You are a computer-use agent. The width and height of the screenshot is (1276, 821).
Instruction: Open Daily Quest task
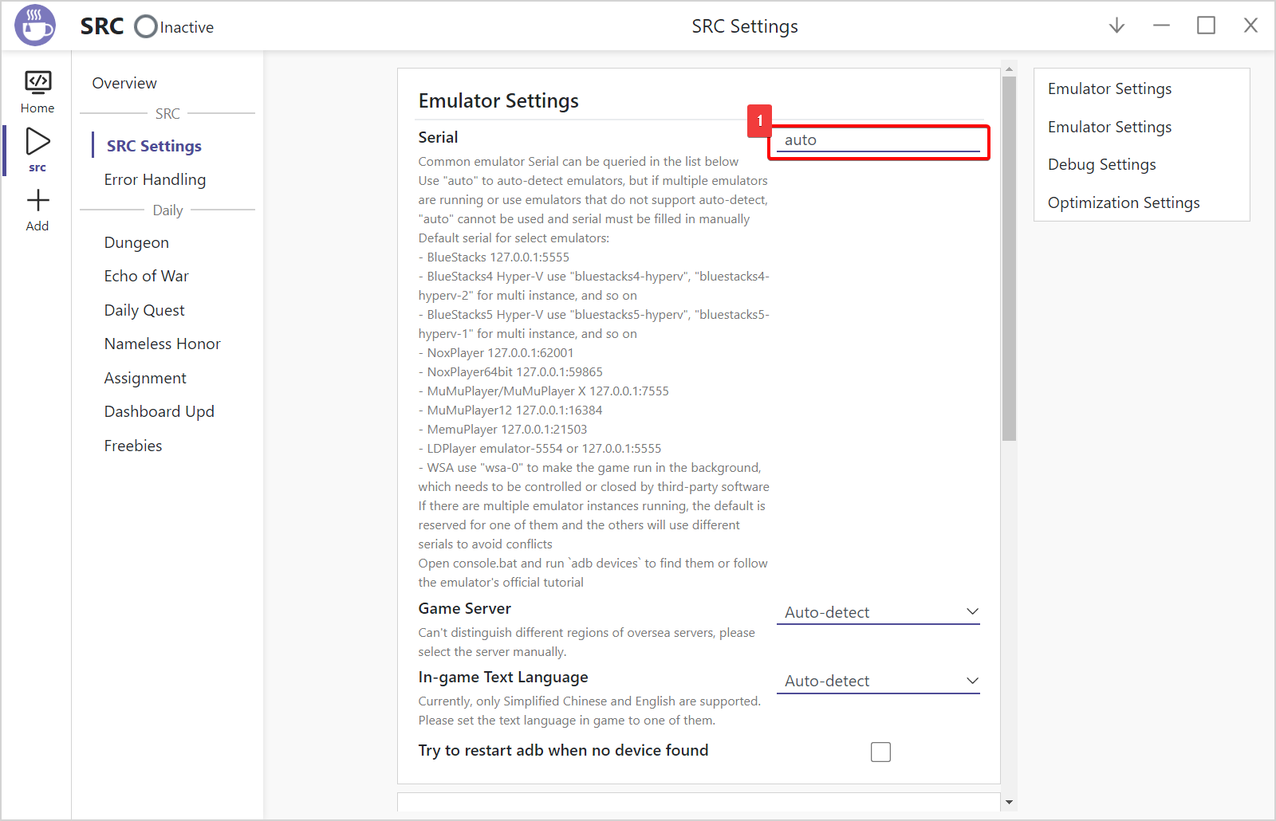pos(144,310)
